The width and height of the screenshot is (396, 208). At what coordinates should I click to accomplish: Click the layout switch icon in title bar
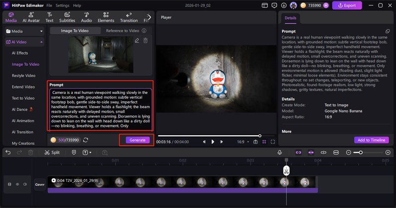tap(265, 5)
